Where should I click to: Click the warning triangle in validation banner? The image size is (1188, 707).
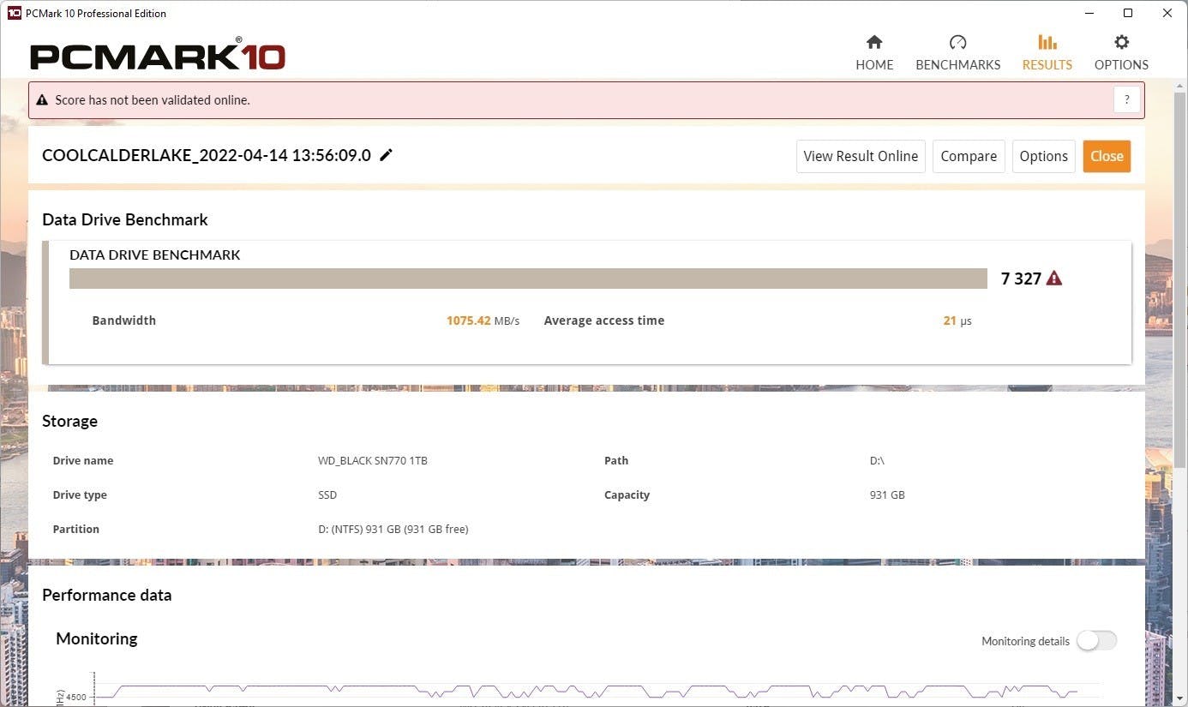(42, 100)
